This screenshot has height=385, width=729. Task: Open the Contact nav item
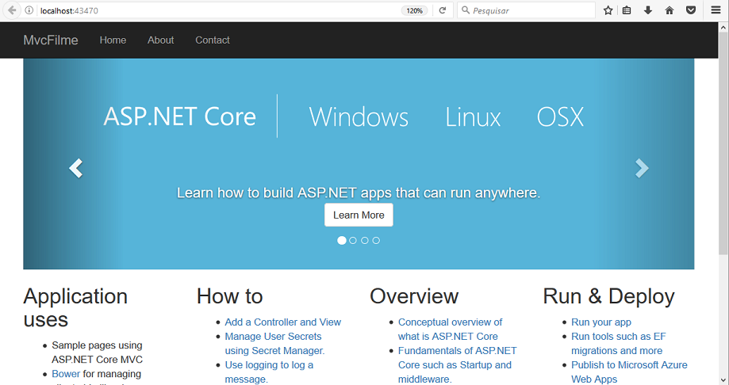pyautogui.click(x=213, y=40)
